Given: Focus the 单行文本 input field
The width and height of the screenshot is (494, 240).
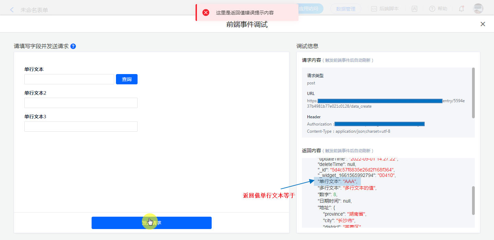Looking at the screenshot, I should click(x=69, y=79).
